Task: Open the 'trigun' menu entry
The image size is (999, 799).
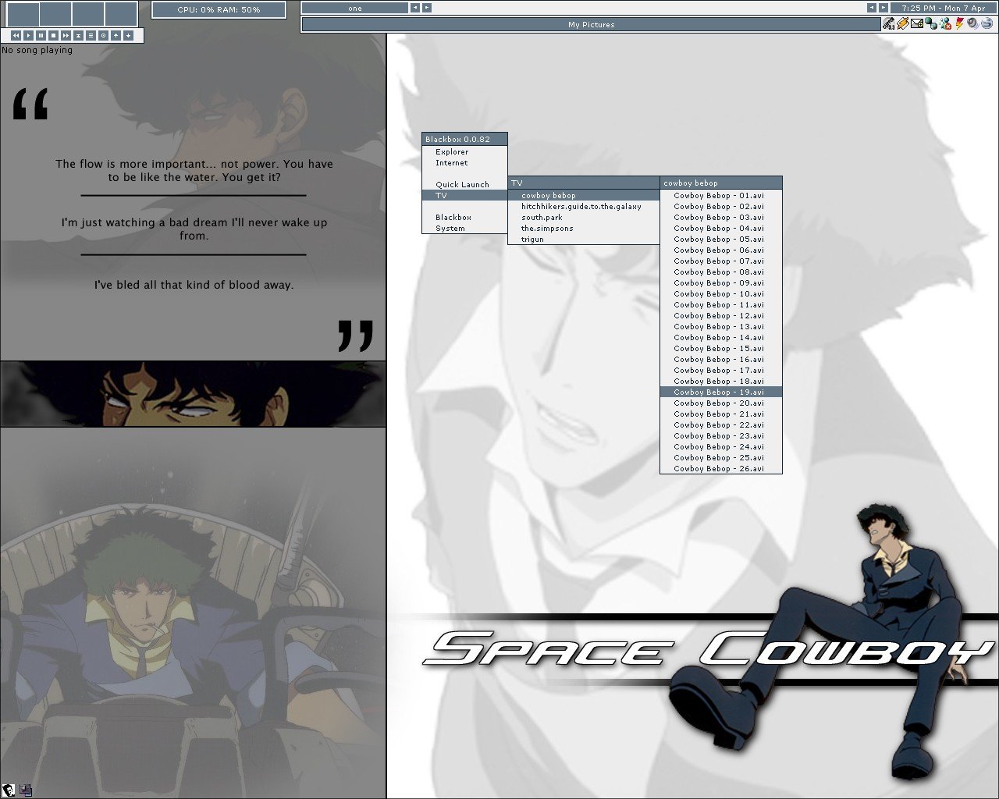Action: coord(583,240)
